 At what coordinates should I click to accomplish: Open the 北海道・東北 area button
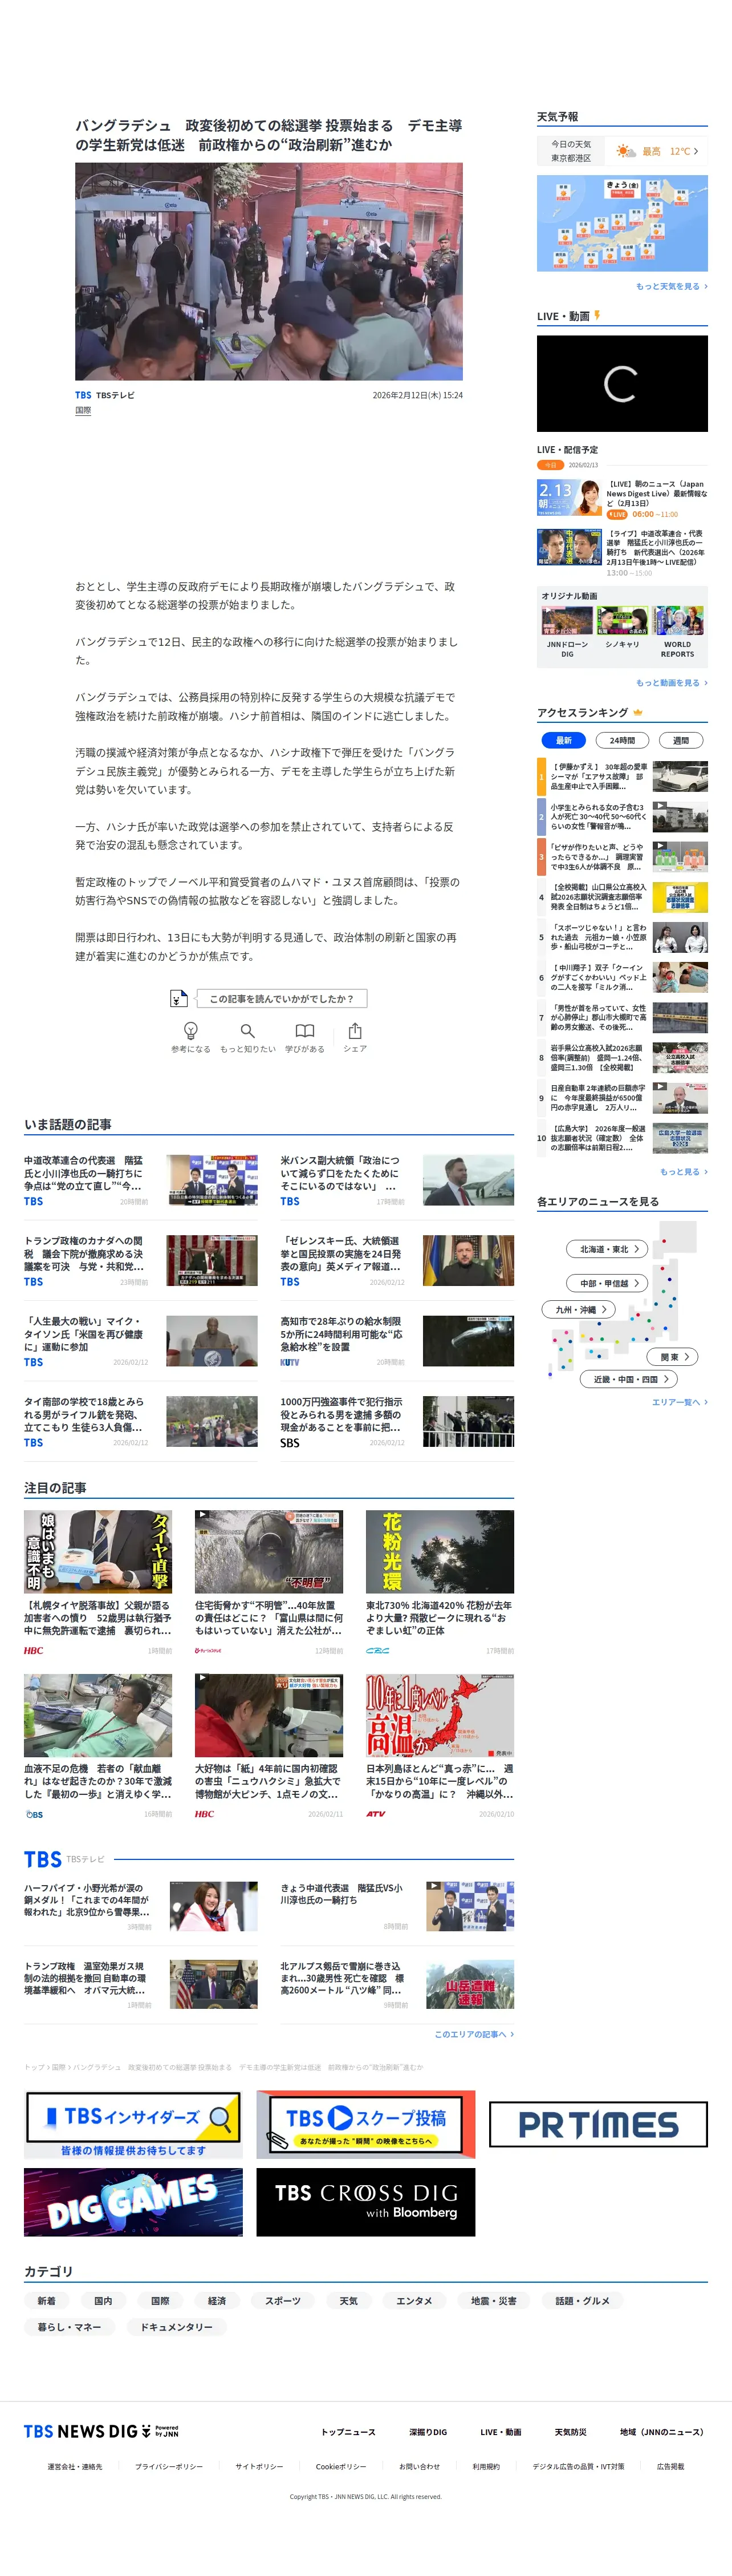pyautogui.click(x=607, y=1249)
